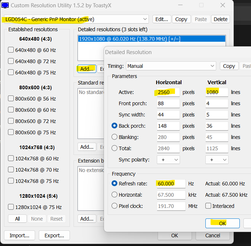The width and height of the screenshot is (251, 246).
Task: Click the Vertical Front porch field
Action: (217, 103)
